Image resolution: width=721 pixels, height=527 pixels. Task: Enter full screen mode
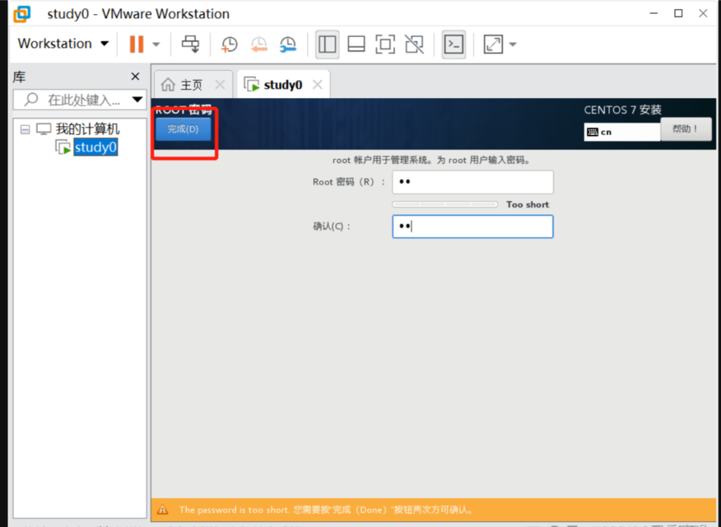pos(385,44)
